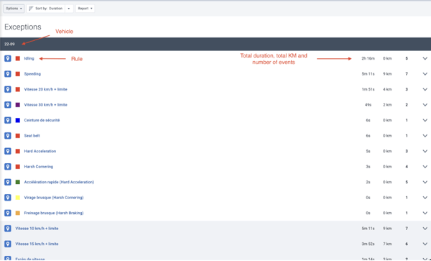Viewport: 431px width, 261px height.
Task: Click map pin icon beside Virage brusque
Action: click(x=8, y=198)
